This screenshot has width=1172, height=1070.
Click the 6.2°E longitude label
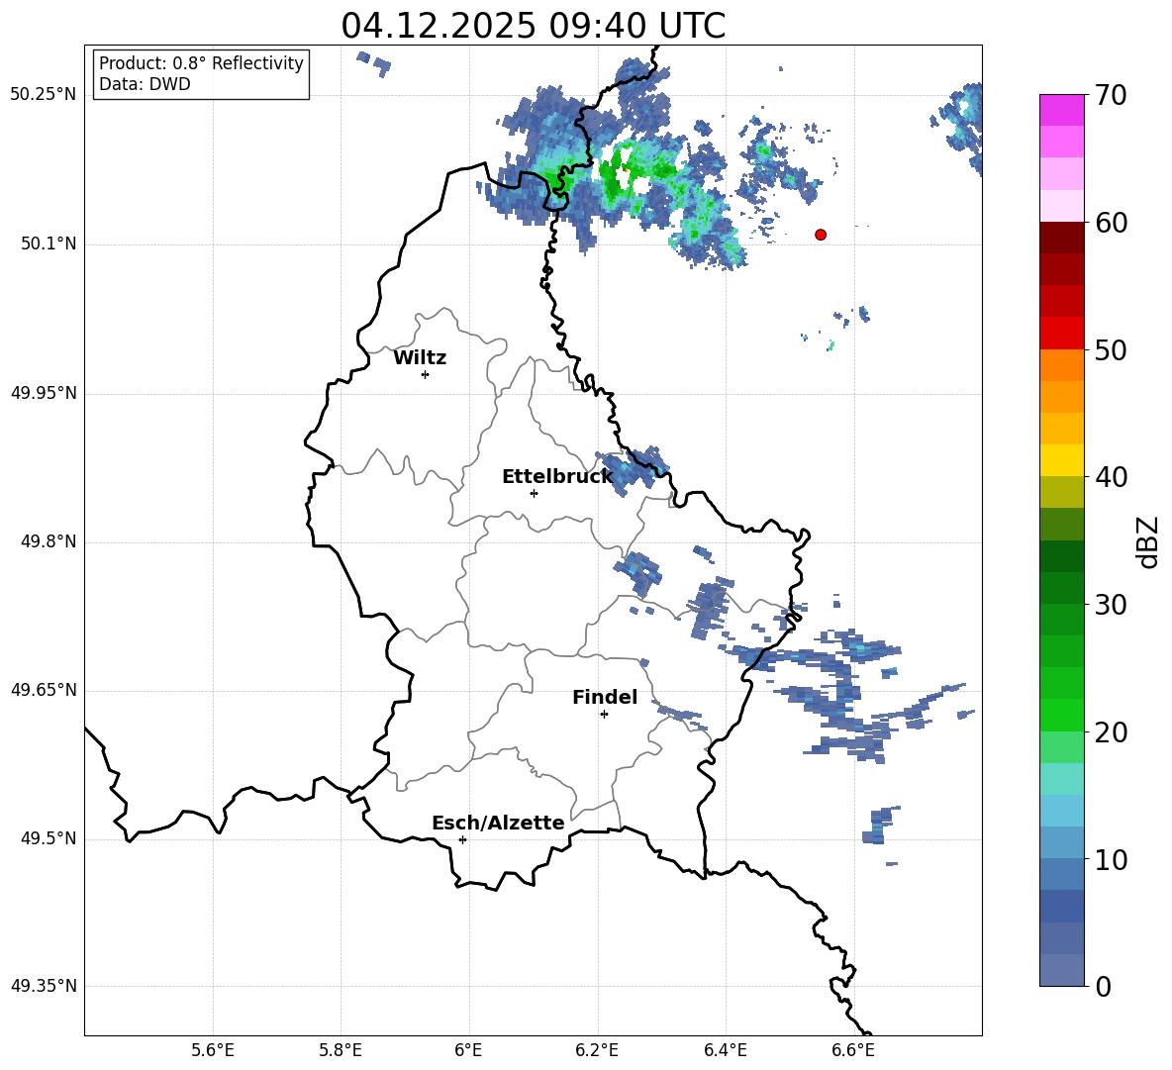pyautogui.click(x=597, y=1050)
